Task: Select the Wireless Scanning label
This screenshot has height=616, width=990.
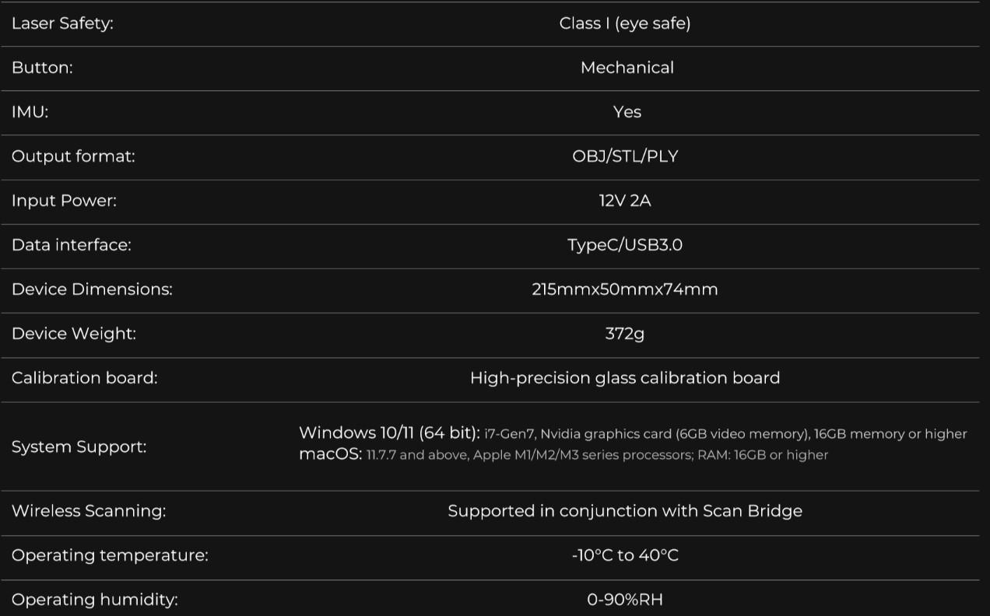Action: tap(89, 511)
